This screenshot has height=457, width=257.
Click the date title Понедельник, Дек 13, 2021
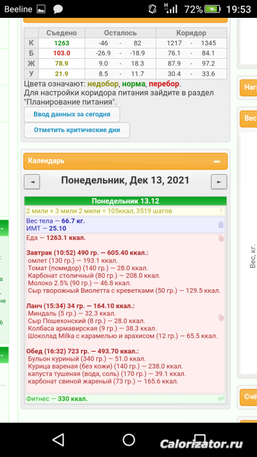[x=126, y=180]
